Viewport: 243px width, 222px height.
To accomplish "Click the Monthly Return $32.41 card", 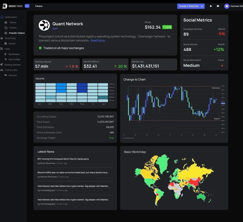I will pos(105,64).
